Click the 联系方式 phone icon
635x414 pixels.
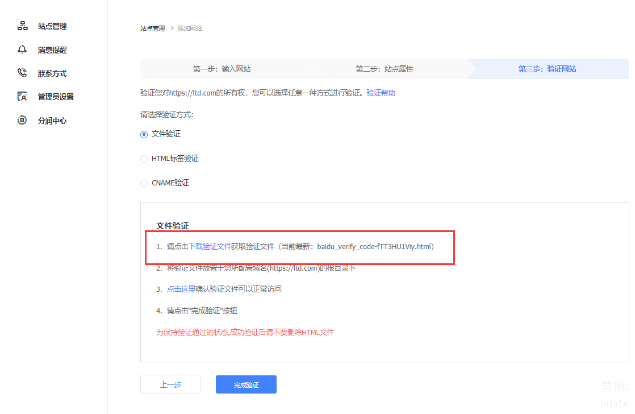pyautogui.click(x=23, y=73)
